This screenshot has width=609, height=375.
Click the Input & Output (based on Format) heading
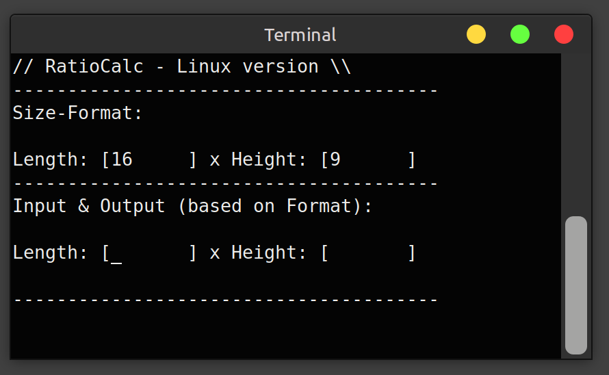click(x=193, y=207)
